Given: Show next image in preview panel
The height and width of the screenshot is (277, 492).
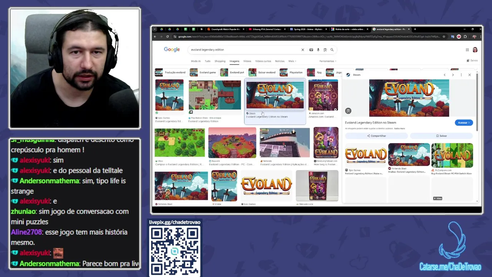Looking at the screenshot, I should tap(453, 75).
